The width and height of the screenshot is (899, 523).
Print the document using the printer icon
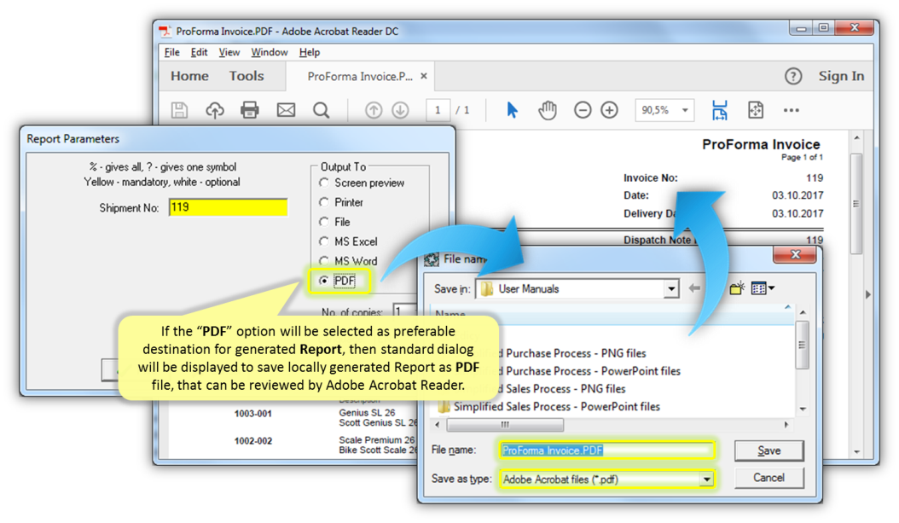(x=249, y=110)
